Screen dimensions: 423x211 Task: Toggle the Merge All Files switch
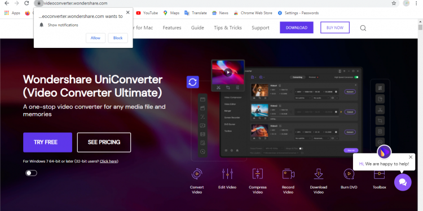301,149
